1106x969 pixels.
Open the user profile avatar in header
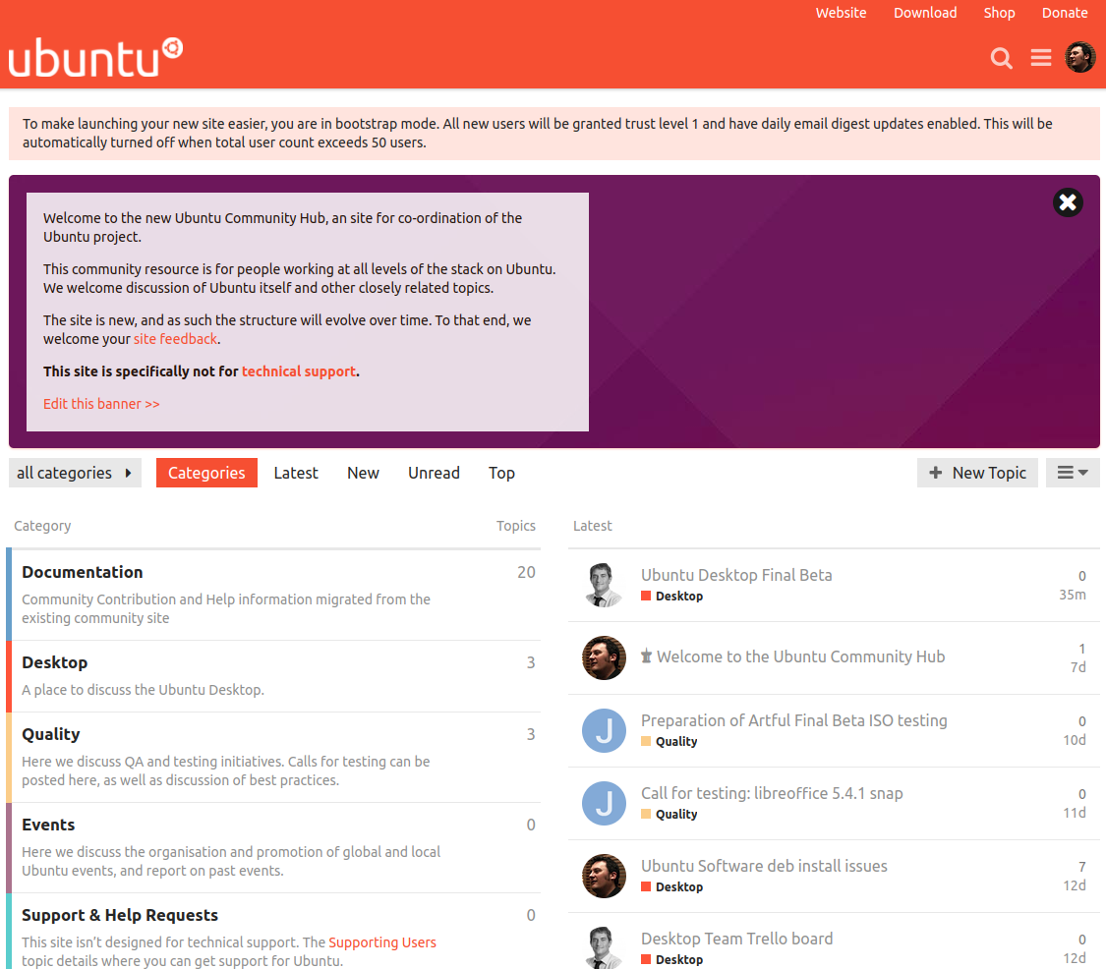(x=1079, y=57)
